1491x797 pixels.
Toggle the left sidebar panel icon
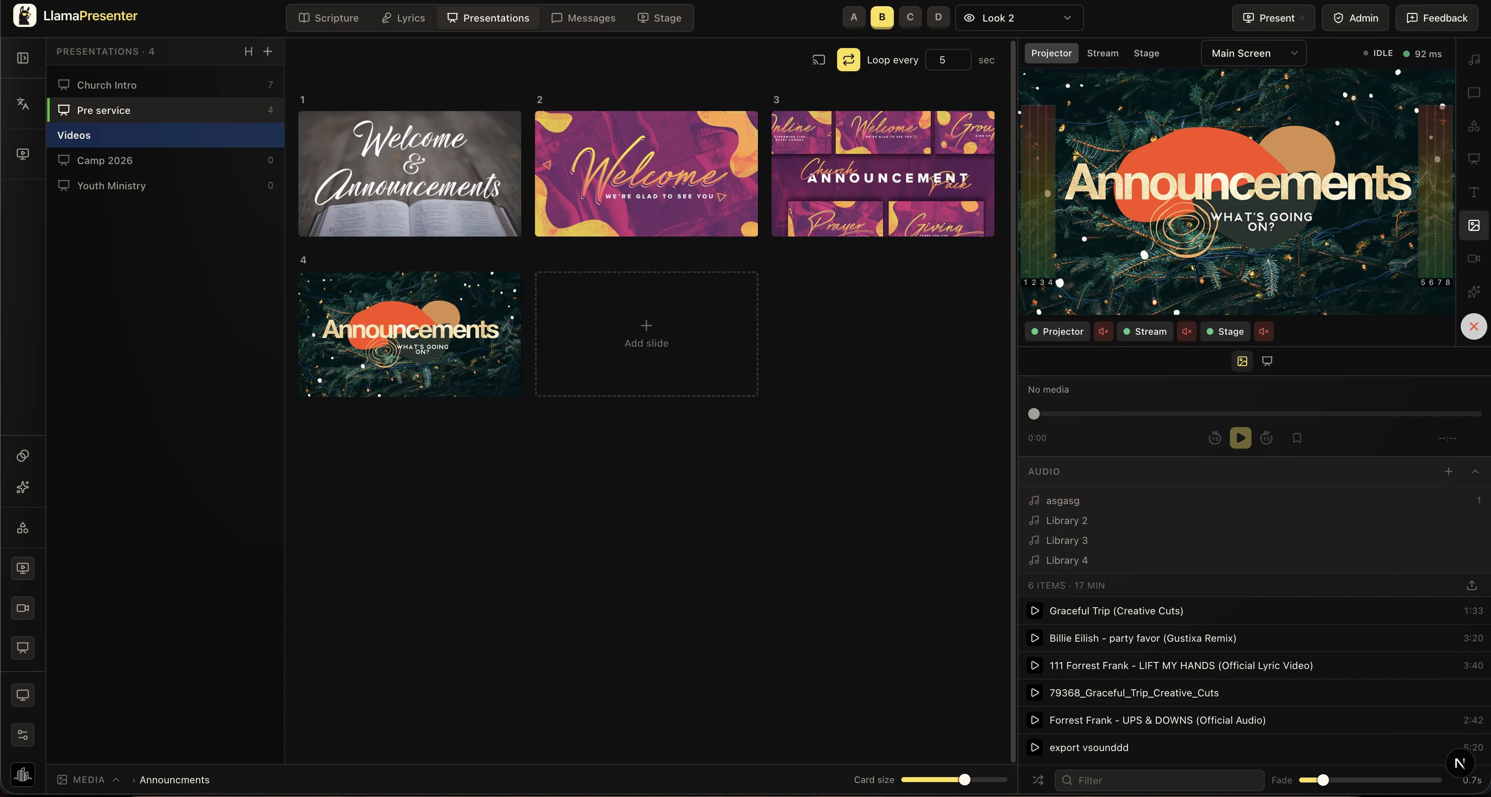point(22,58)
